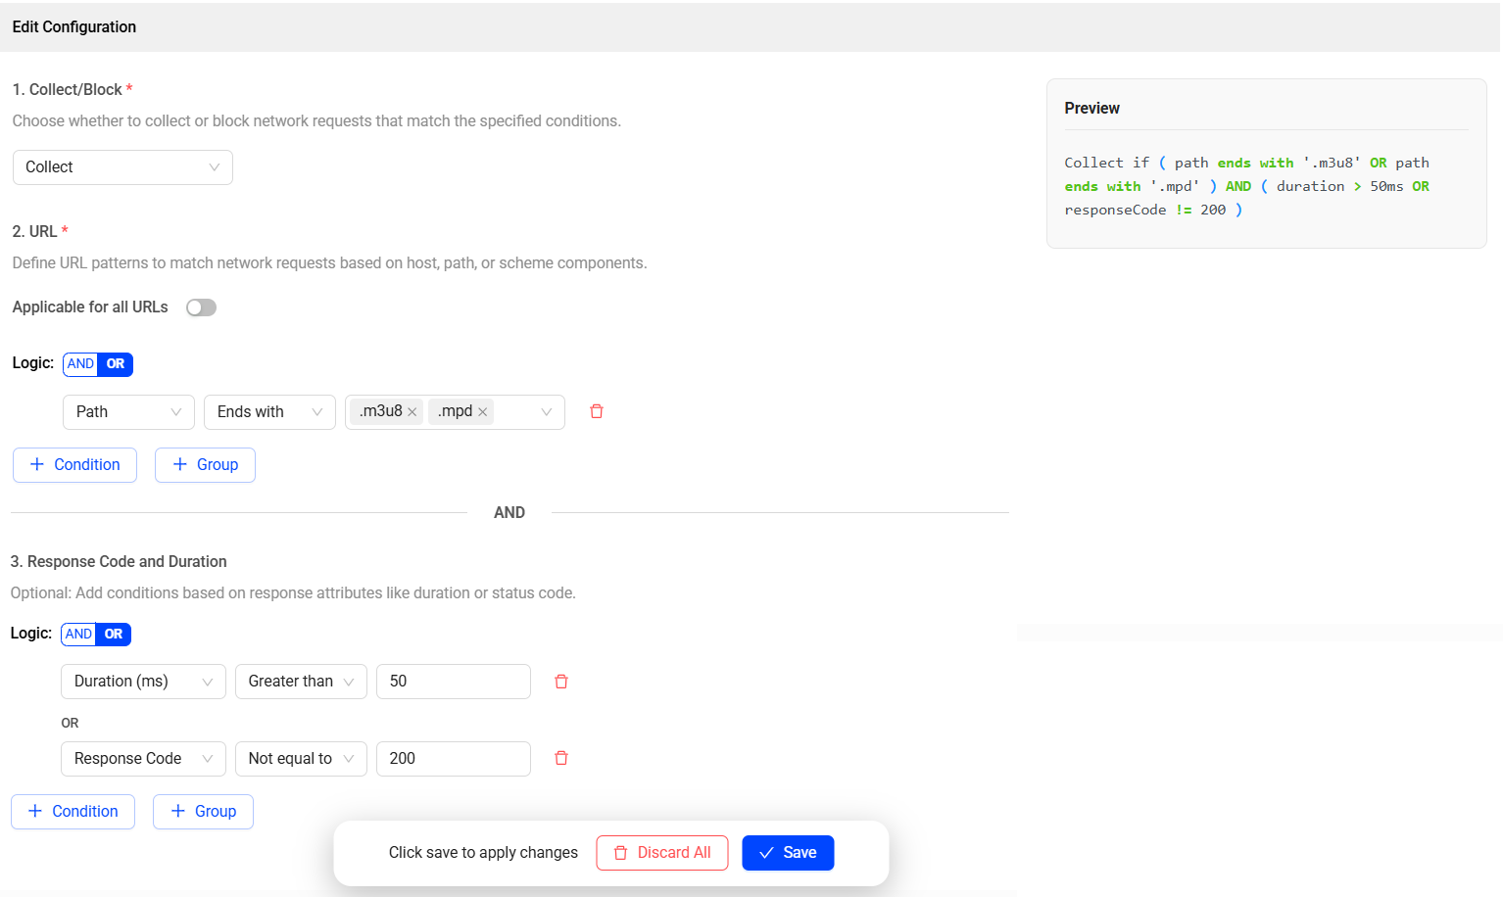The height and width of the screenshot is (897, 1503).
Task: Add a Group in Response Code section
Action: point(203,812)
